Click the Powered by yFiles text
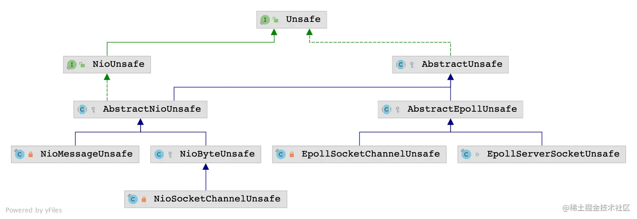Viewport: 637px width, 219px height. click(34, 210)
